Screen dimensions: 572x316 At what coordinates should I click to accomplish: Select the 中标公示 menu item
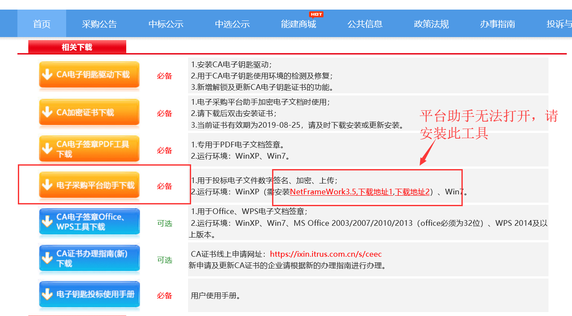pos(166,24)
